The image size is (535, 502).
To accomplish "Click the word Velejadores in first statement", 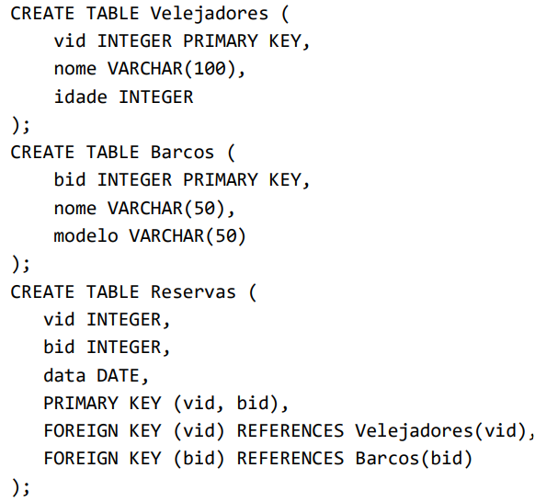I will (x=210, y=15).
